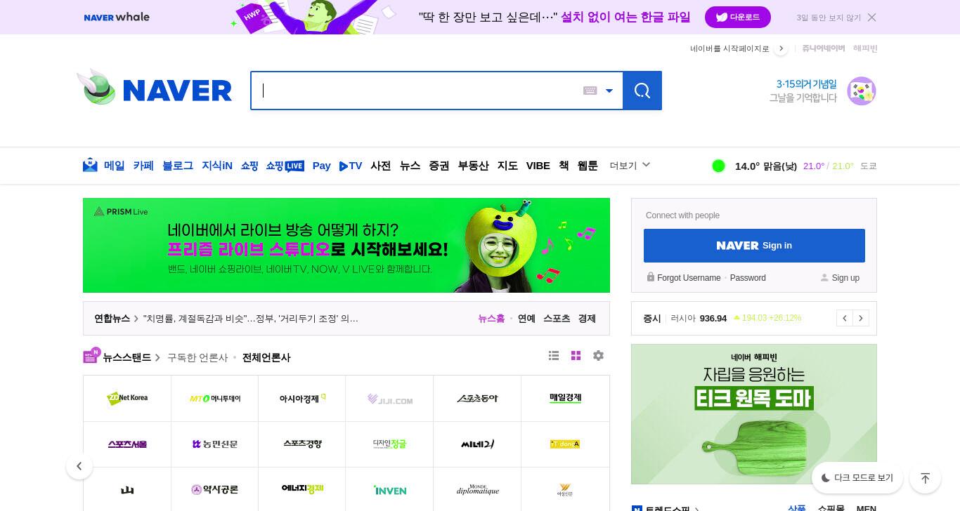
Task: Show next stock ticker item
Action: coord(861,318)
